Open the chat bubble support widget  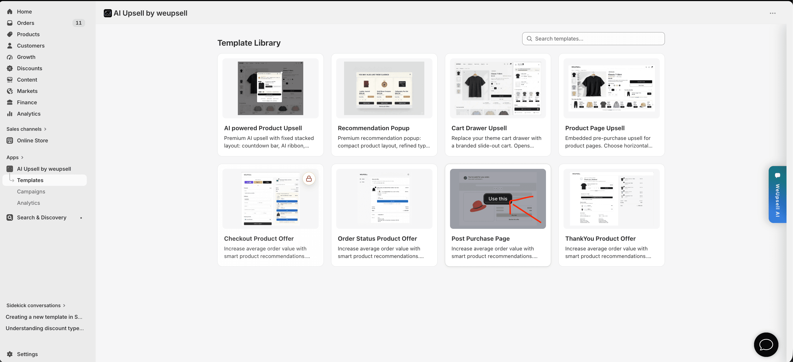click(766, 345)
